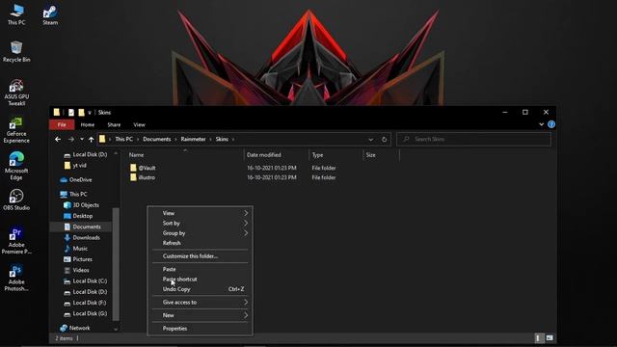Image resolution: width=617 pixels, height=347 pixels.
Task: Open Give access to submenu
Action: (201, 302)
